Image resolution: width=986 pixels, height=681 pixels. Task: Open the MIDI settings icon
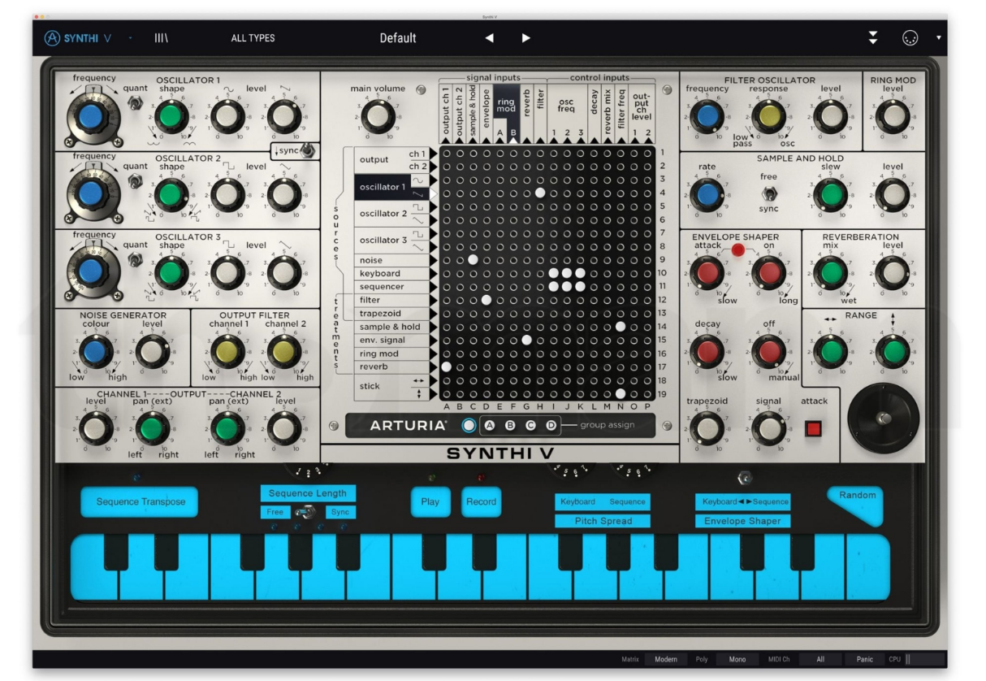point(910,38)
